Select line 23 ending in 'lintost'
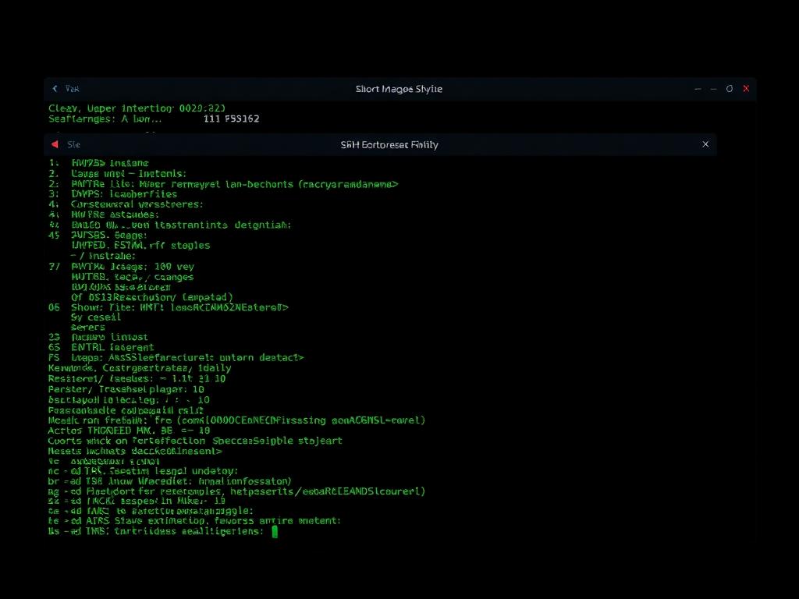The width and height of the screenshot is (799, 599). pyautogui.click(x=98, y=337)
